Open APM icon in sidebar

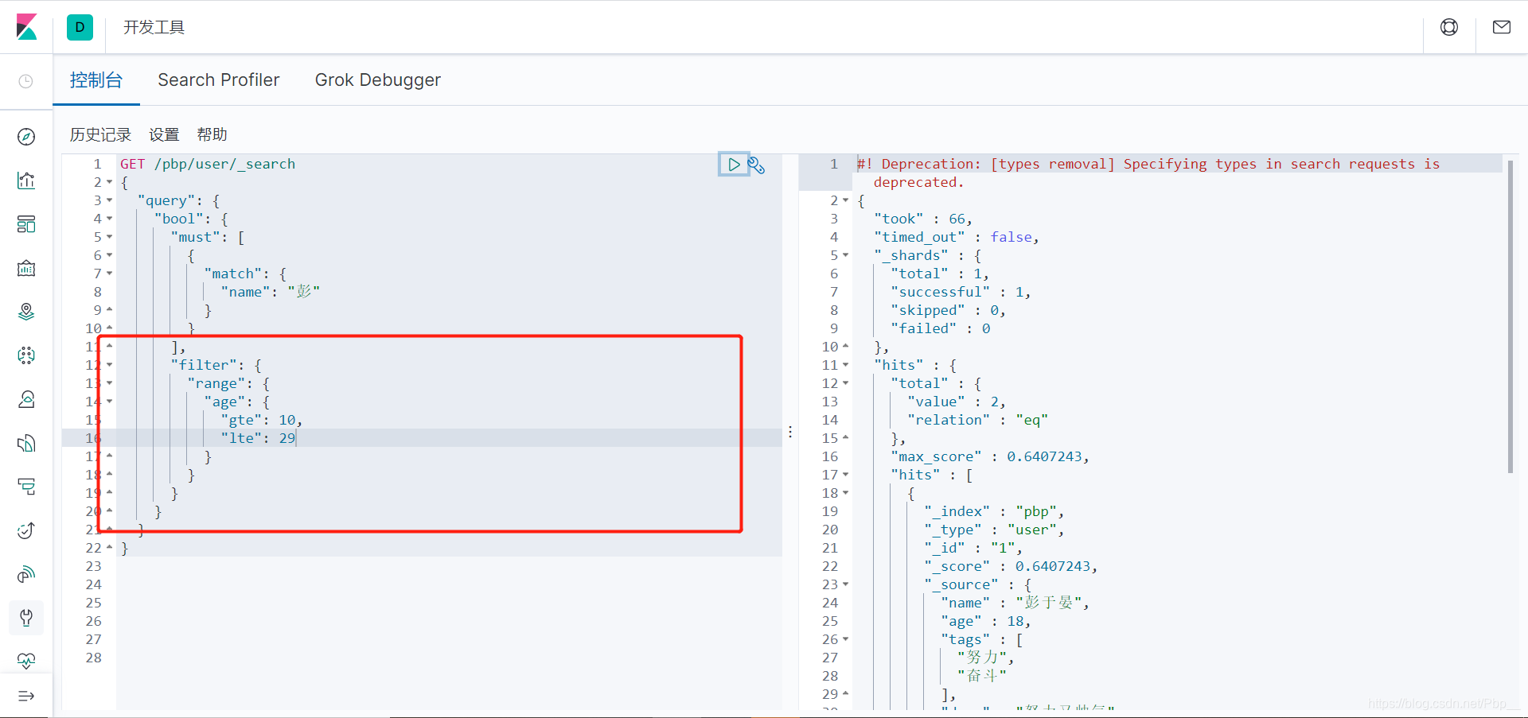pyautogui.click(x=26, y=487)
